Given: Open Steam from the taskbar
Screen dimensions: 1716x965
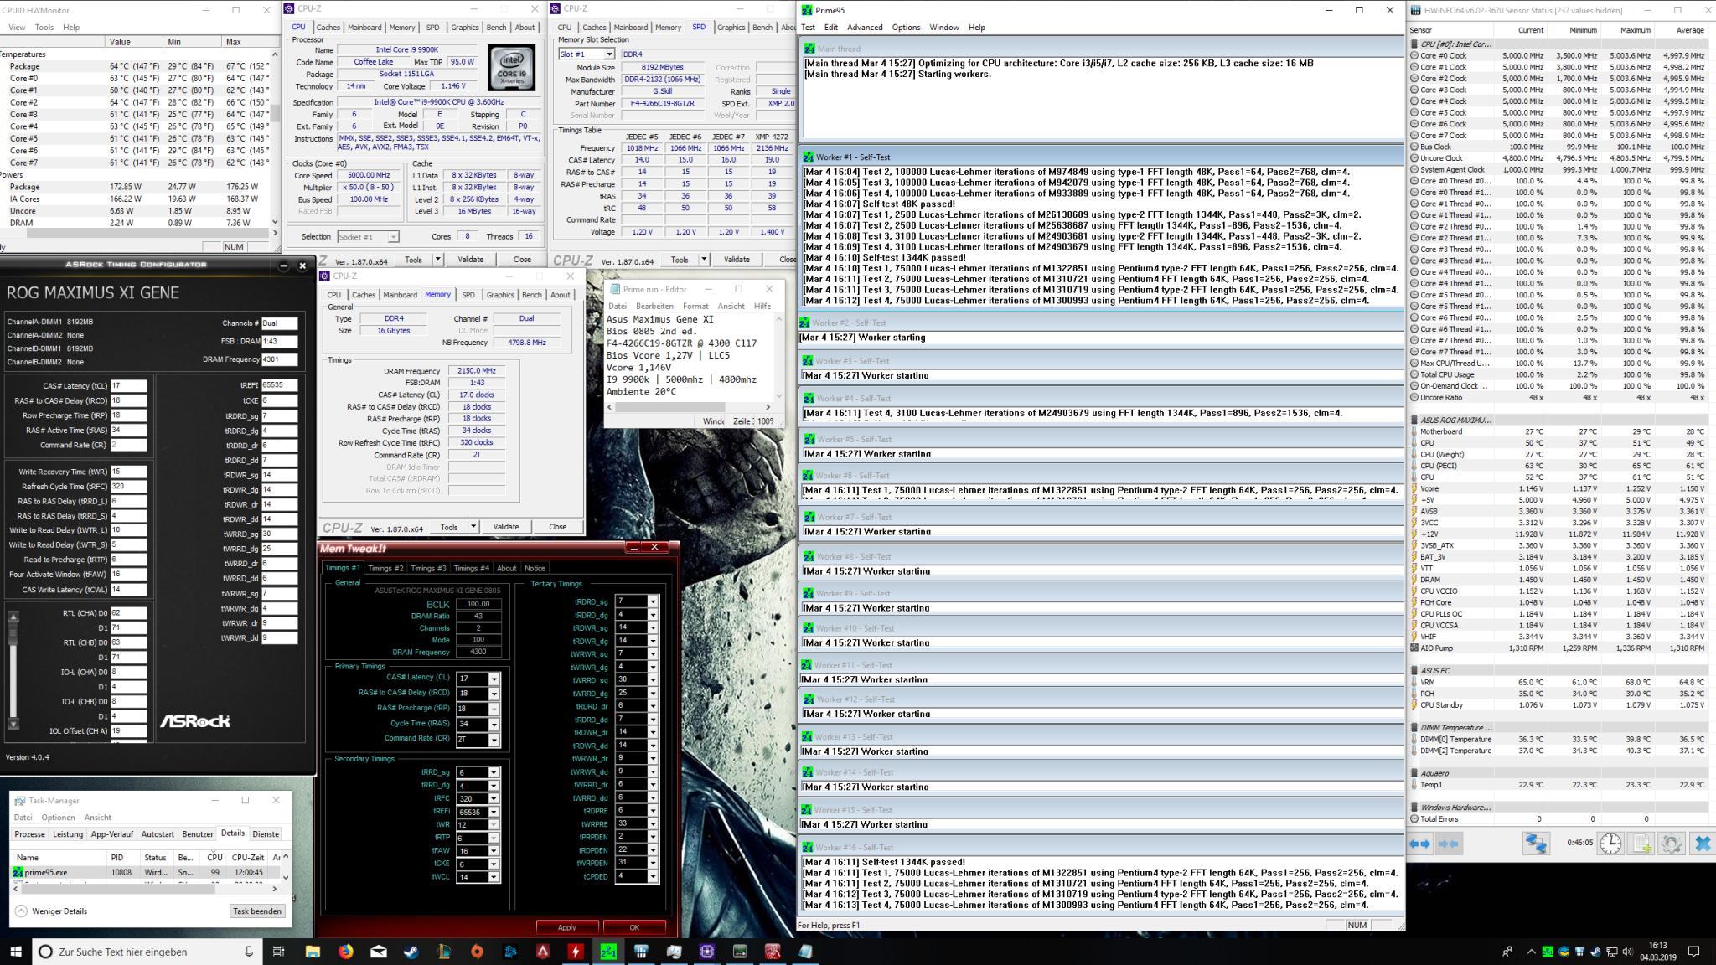Looking at the screenshot, I should [411, 952].
